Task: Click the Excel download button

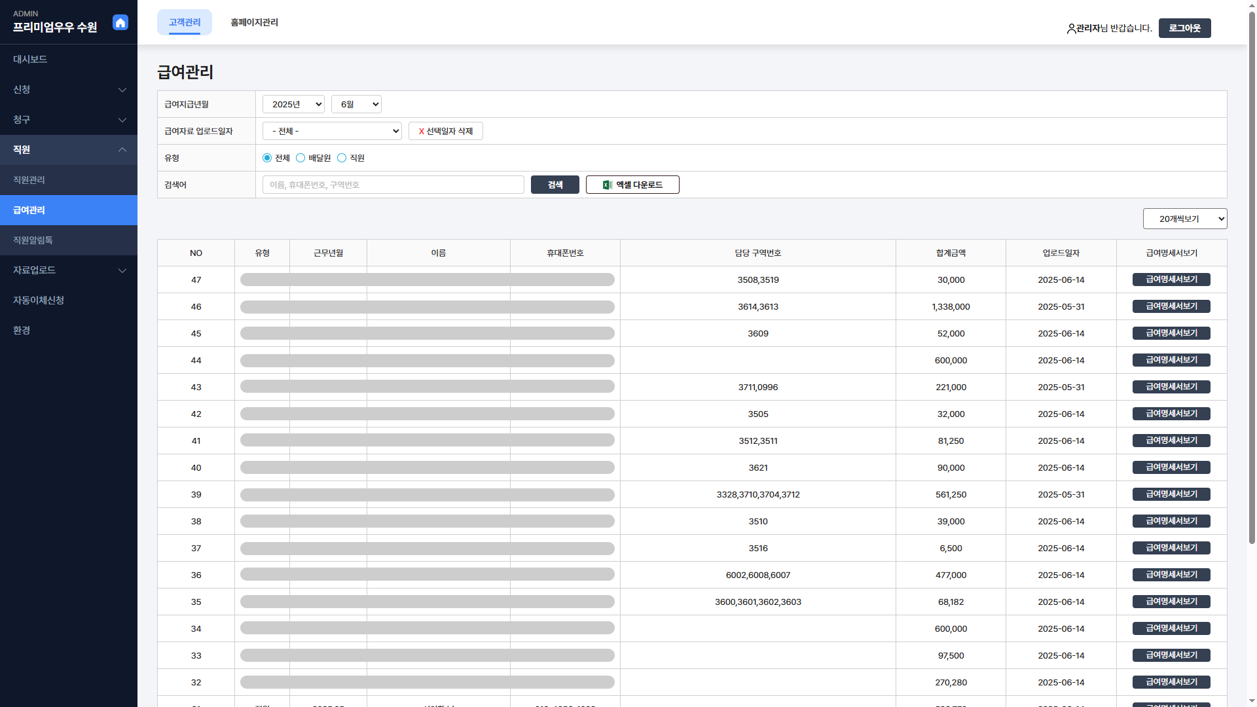Action: click(x=632, y=185)
